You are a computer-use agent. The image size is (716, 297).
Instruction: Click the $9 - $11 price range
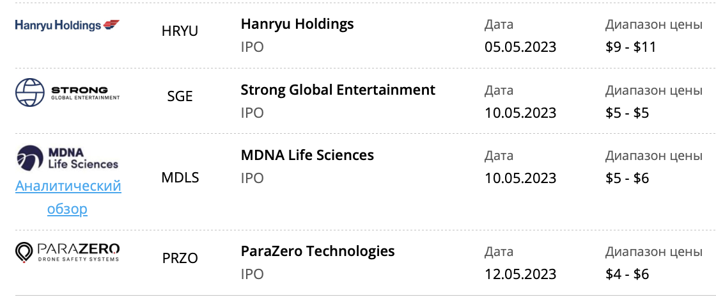[x=630, y=47]
